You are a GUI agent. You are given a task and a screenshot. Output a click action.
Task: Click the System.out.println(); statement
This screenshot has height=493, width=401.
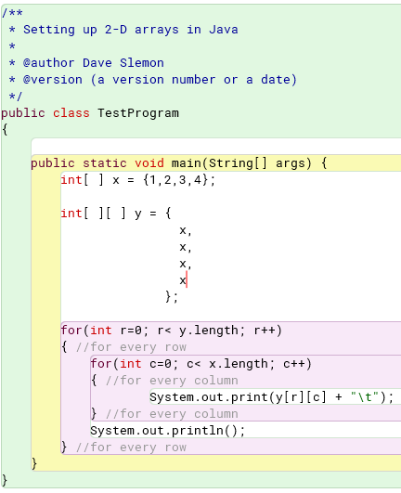167,431
